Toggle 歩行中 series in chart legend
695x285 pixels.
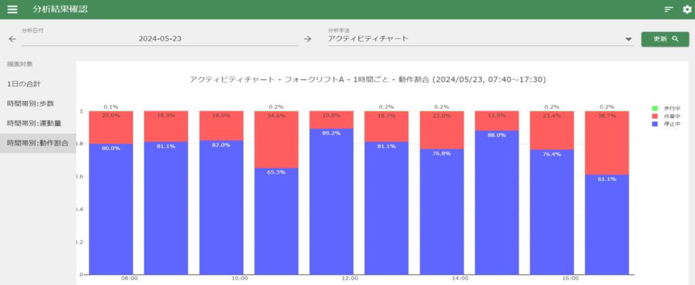(x=667, y=108)
